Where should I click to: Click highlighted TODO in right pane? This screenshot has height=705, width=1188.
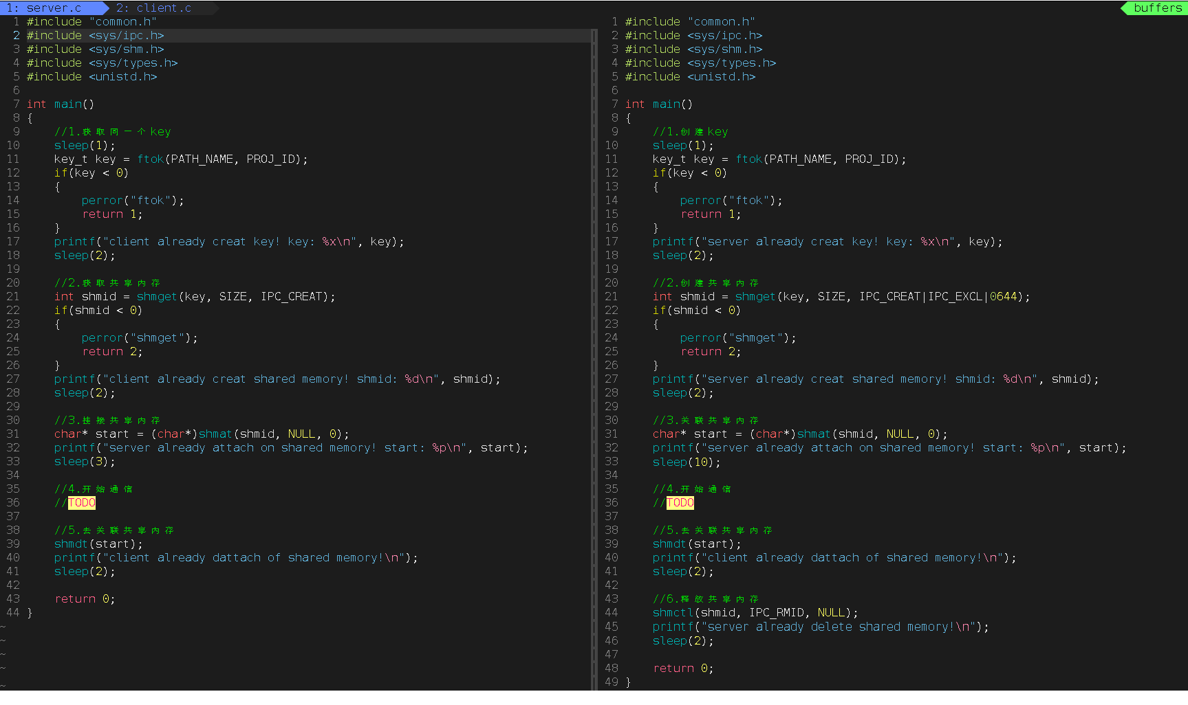tap(680, 502)
